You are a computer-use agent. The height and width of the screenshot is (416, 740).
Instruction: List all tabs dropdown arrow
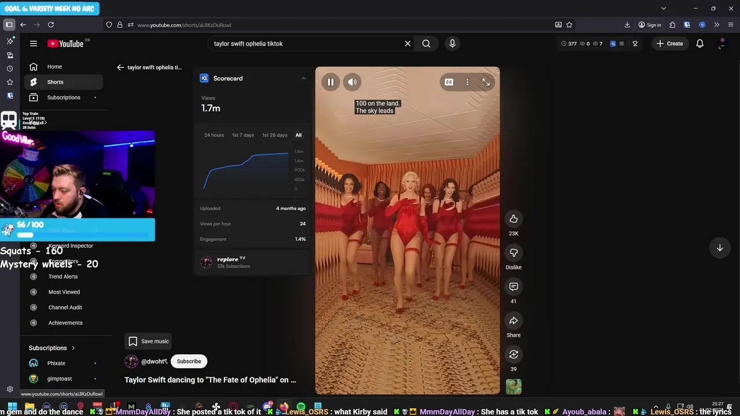pos(664,9)
